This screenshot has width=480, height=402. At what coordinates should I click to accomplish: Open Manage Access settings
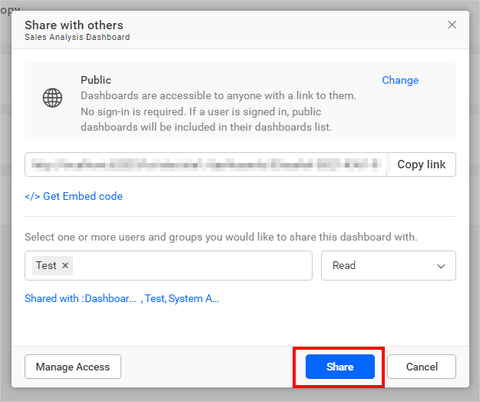(x=73, y=367)
